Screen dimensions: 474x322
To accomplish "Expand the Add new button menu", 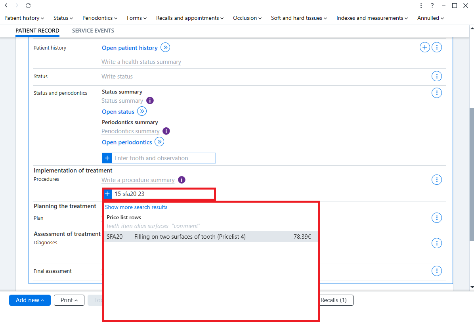I will pyautogui.click(x=30, y=300).
